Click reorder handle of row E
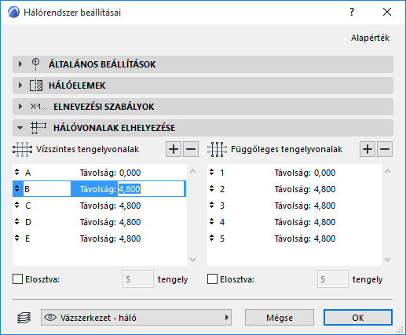The width and height of the screenshot is (406, 335). pos(17,238)
